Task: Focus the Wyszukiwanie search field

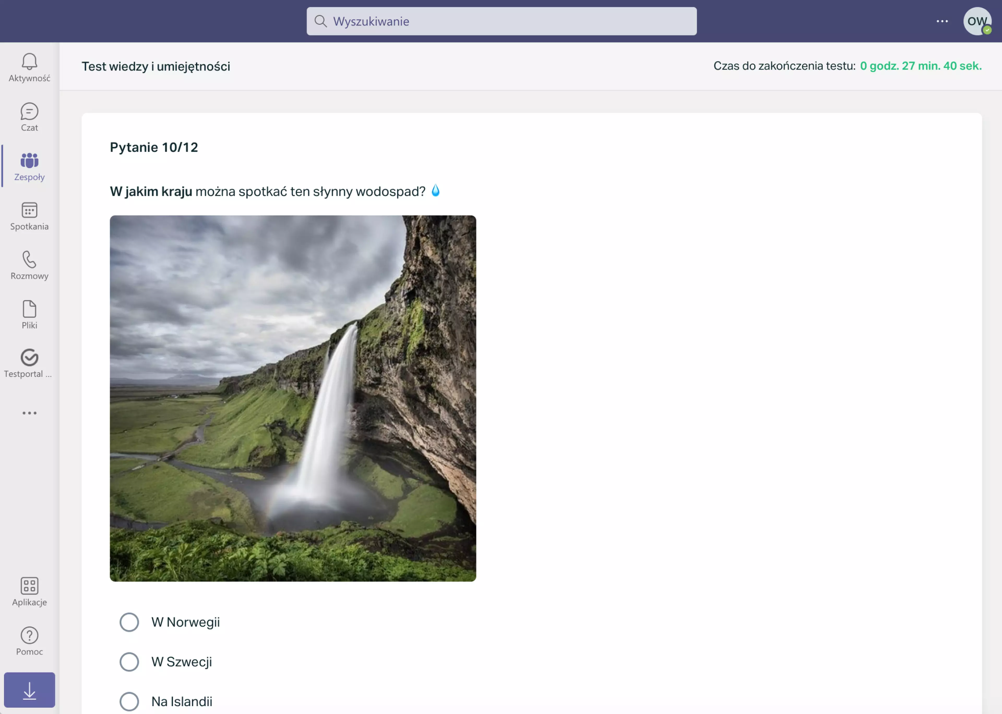Action: pos(502,21)
